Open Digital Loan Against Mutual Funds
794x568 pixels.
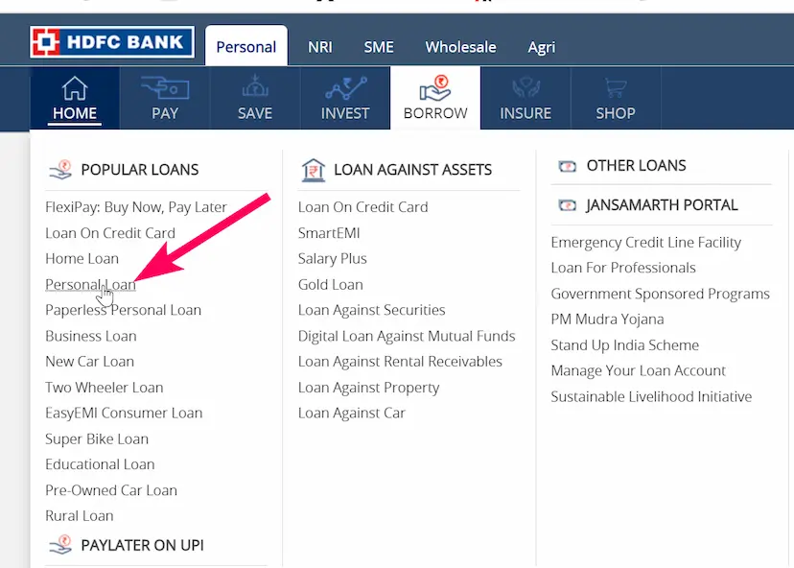click(x=407, y=337)
